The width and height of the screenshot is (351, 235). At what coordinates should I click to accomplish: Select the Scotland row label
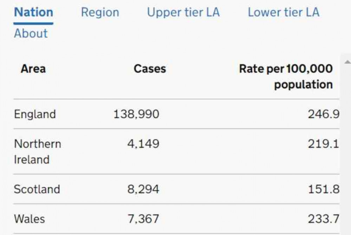(x=37, y=189)
